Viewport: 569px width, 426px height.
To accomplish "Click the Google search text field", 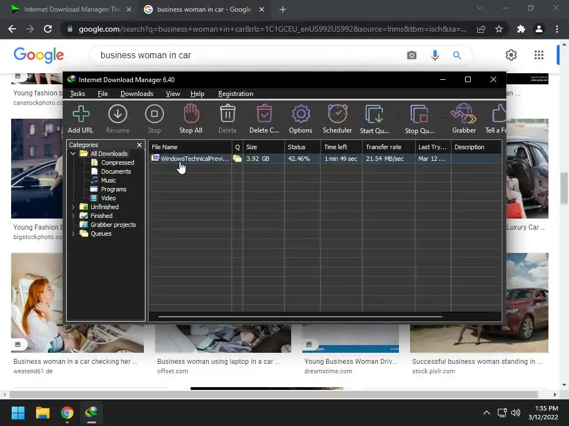I will tap(247, 55).
